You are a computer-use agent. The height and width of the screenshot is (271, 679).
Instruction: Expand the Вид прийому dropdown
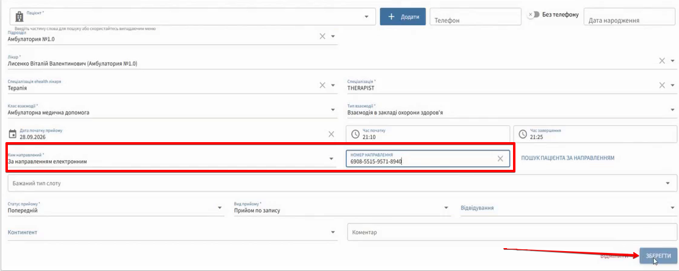pyautogui.click(x=342, y=208)
